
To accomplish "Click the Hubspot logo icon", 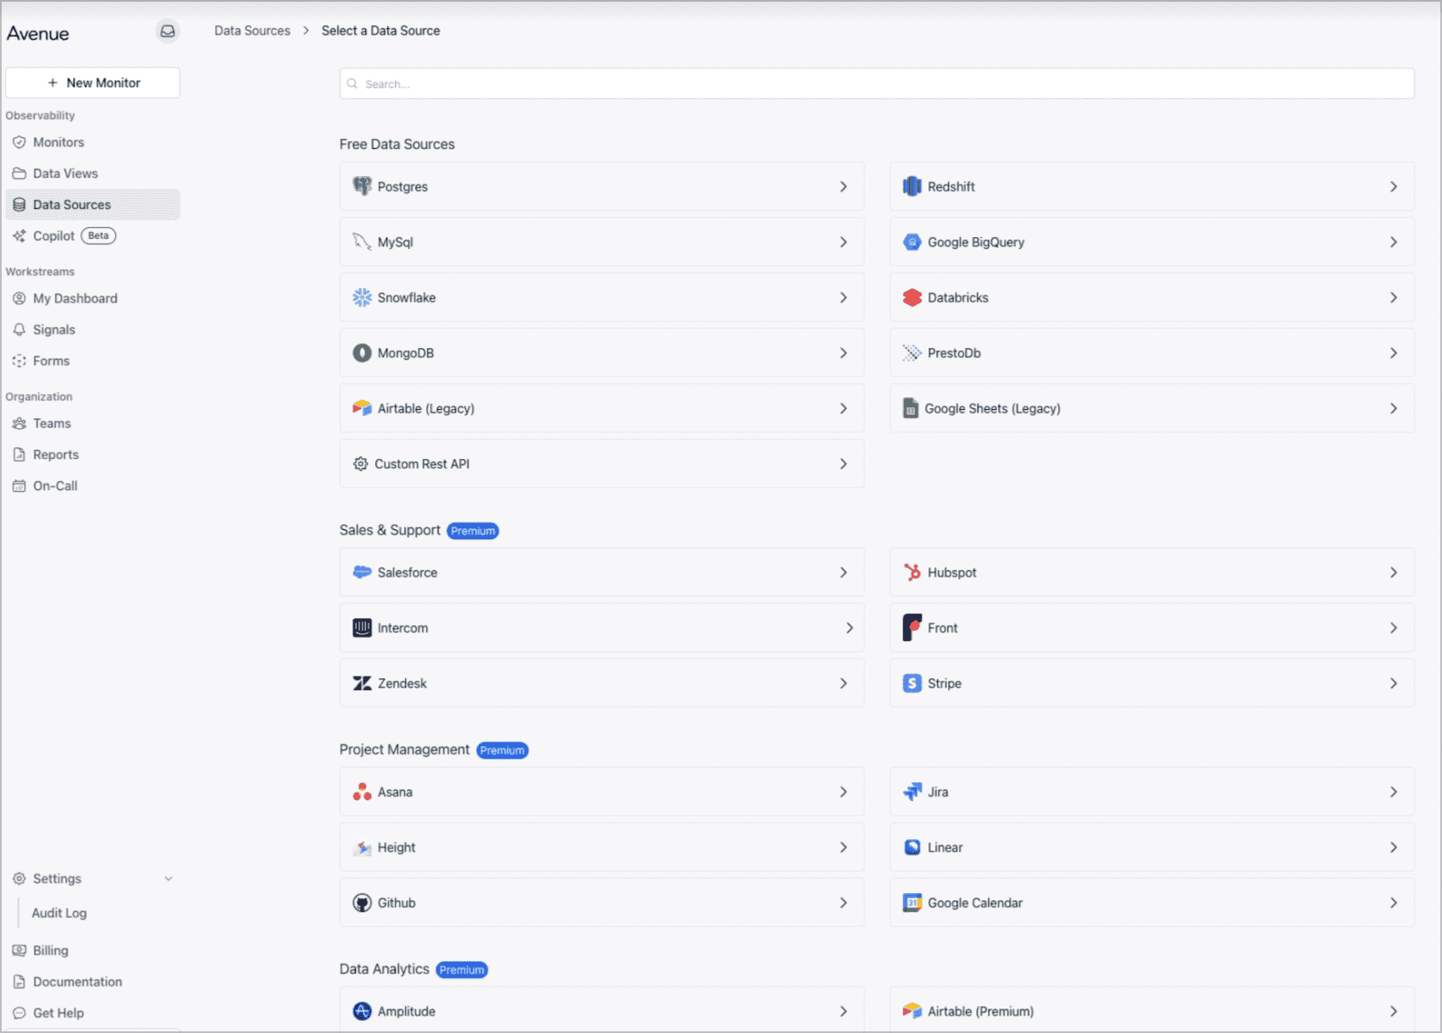I will pyautogui.click(x=912, y=572).
